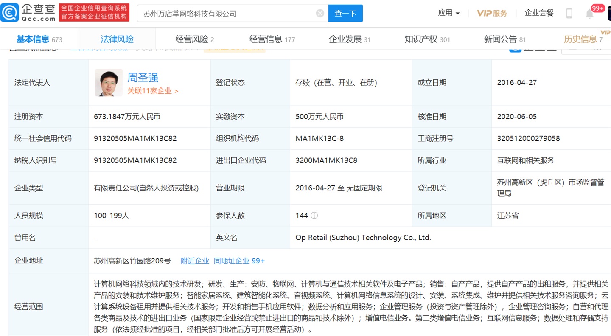Click inside the company search field
This screenshot has width=611, height=336.
(229, 13)
